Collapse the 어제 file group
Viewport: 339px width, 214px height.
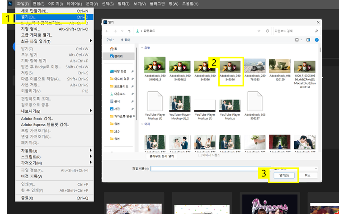click(142, 124)
